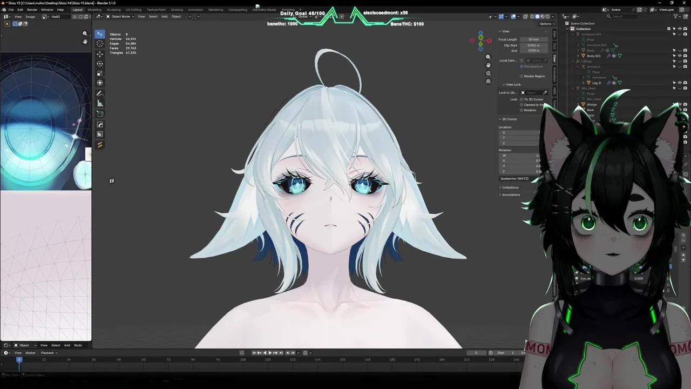Switch perspective/orthographic grid icon
This screenshot has width=691, height=389.
[488, 81]
